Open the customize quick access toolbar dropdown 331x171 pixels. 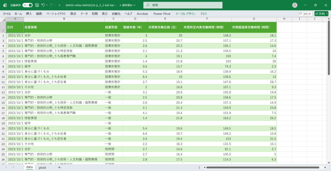click(59, 5)
